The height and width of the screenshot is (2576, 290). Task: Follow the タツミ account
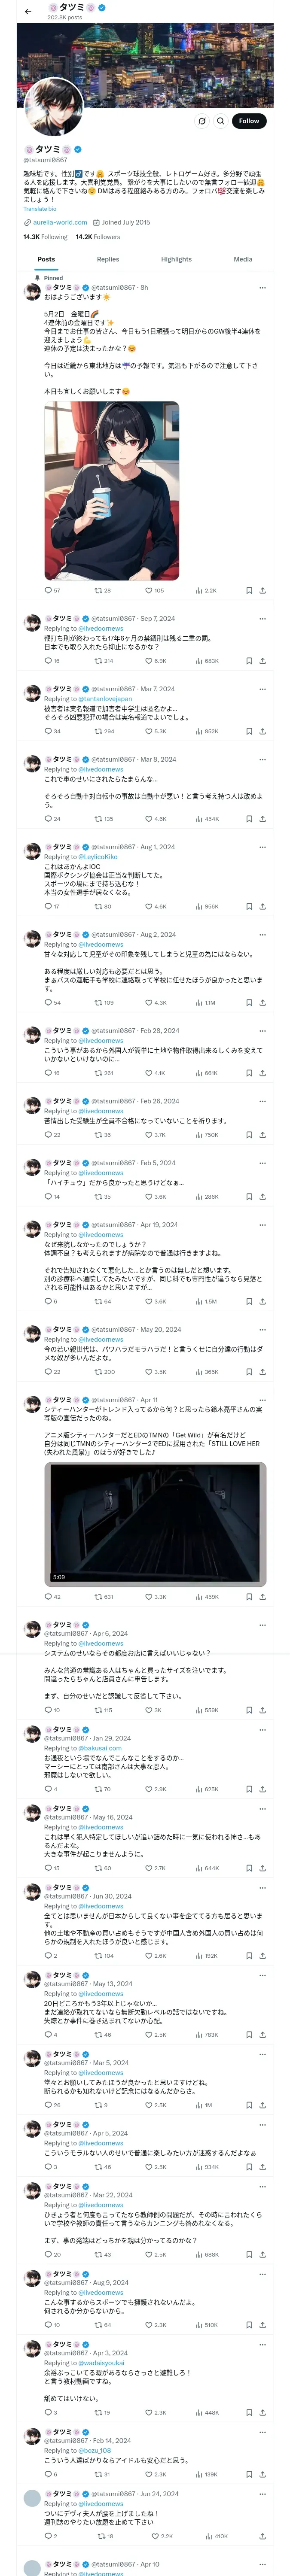[x=248, y=121]
